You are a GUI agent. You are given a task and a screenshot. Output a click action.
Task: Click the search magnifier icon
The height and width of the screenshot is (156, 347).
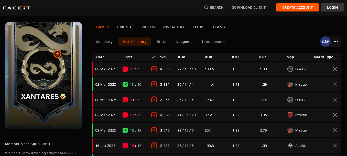(x=206, y=7)
